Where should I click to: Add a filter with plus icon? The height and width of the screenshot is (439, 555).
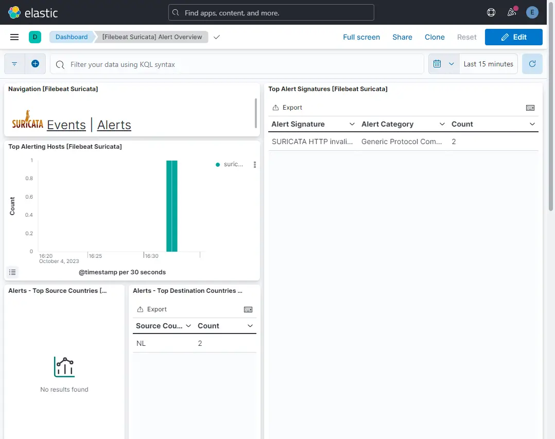coord(35,64)
